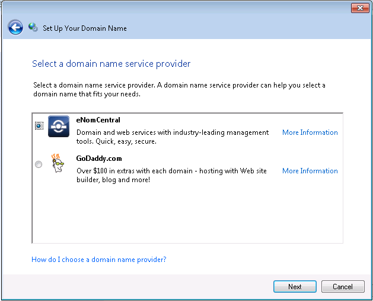The height and width of the screenshot is (301, 373).
Task: Close the wizard with the red X
Action: click(x=359, y=8)
